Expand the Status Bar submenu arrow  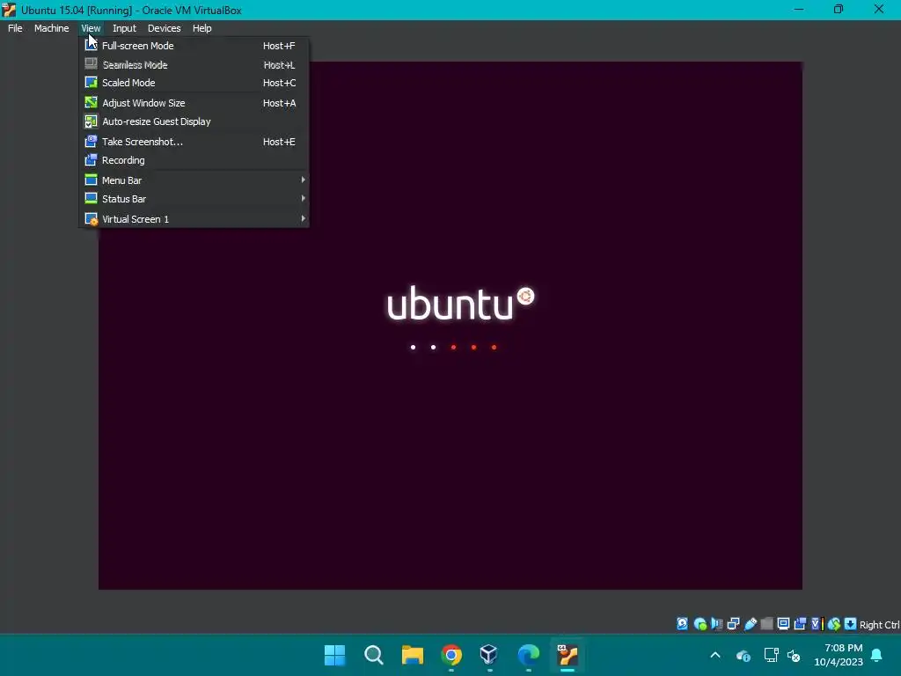pyautogui.click(x=303, y=198)
